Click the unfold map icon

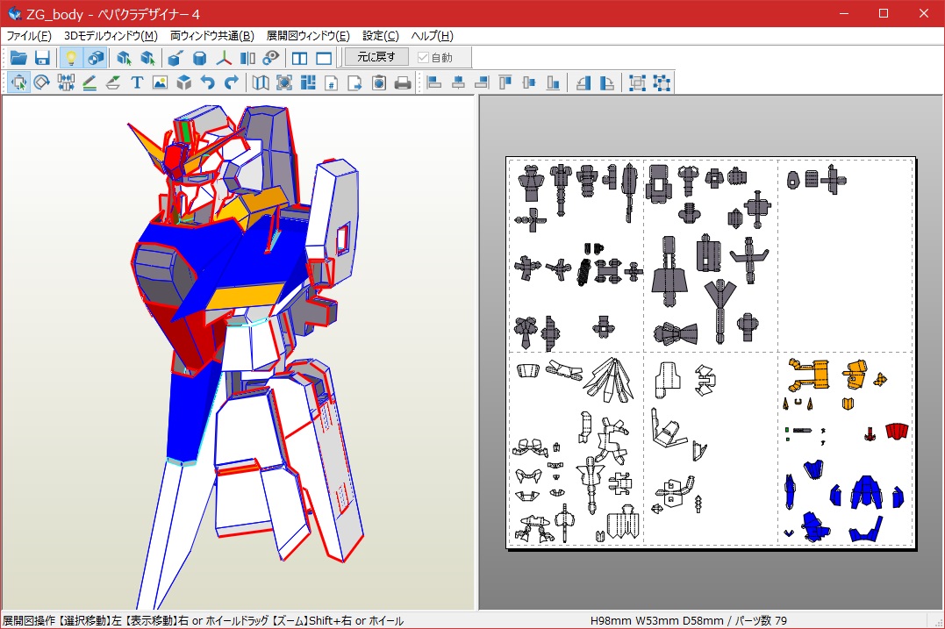tap(261, 82)
